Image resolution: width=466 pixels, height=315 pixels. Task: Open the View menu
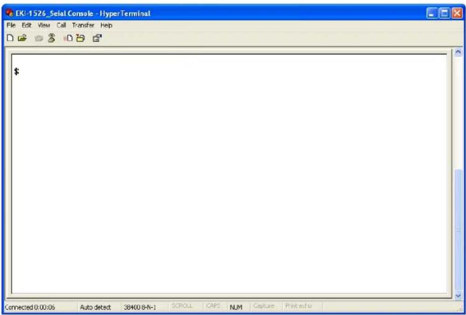(44, 26)
